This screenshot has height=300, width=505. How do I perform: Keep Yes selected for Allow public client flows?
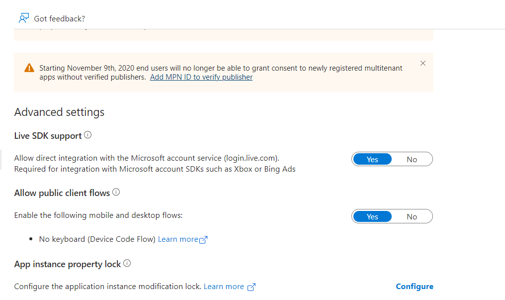(372, 216)
